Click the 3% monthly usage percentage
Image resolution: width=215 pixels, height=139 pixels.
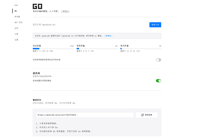pyautogui.click(x=160, y=46)
